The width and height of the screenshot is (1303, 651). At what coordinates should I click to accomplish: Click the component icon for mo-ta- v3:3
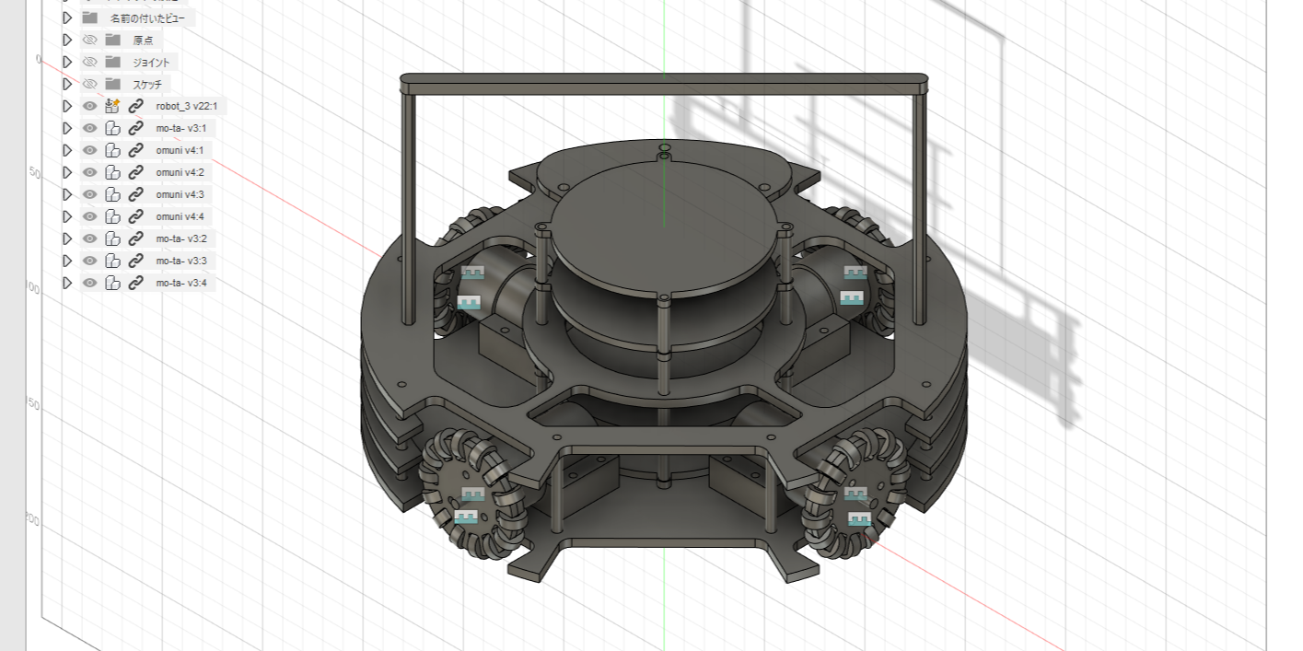pyautogui.click(x=113, y=261)
